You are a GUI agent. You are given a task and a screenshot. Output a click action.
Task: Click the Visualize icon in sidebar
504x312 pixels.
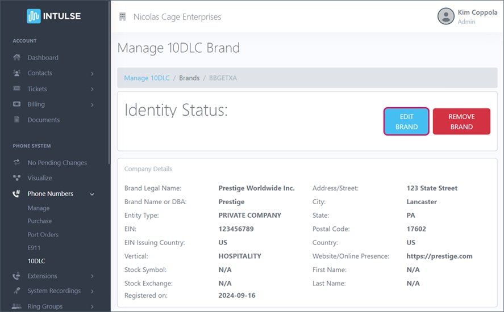click(16, 178)
